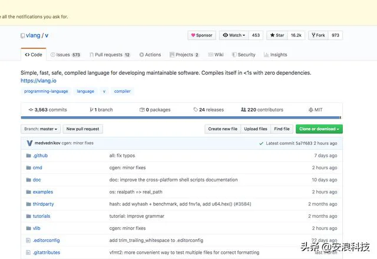Click the Sponsor button

(x=201, y=35)
